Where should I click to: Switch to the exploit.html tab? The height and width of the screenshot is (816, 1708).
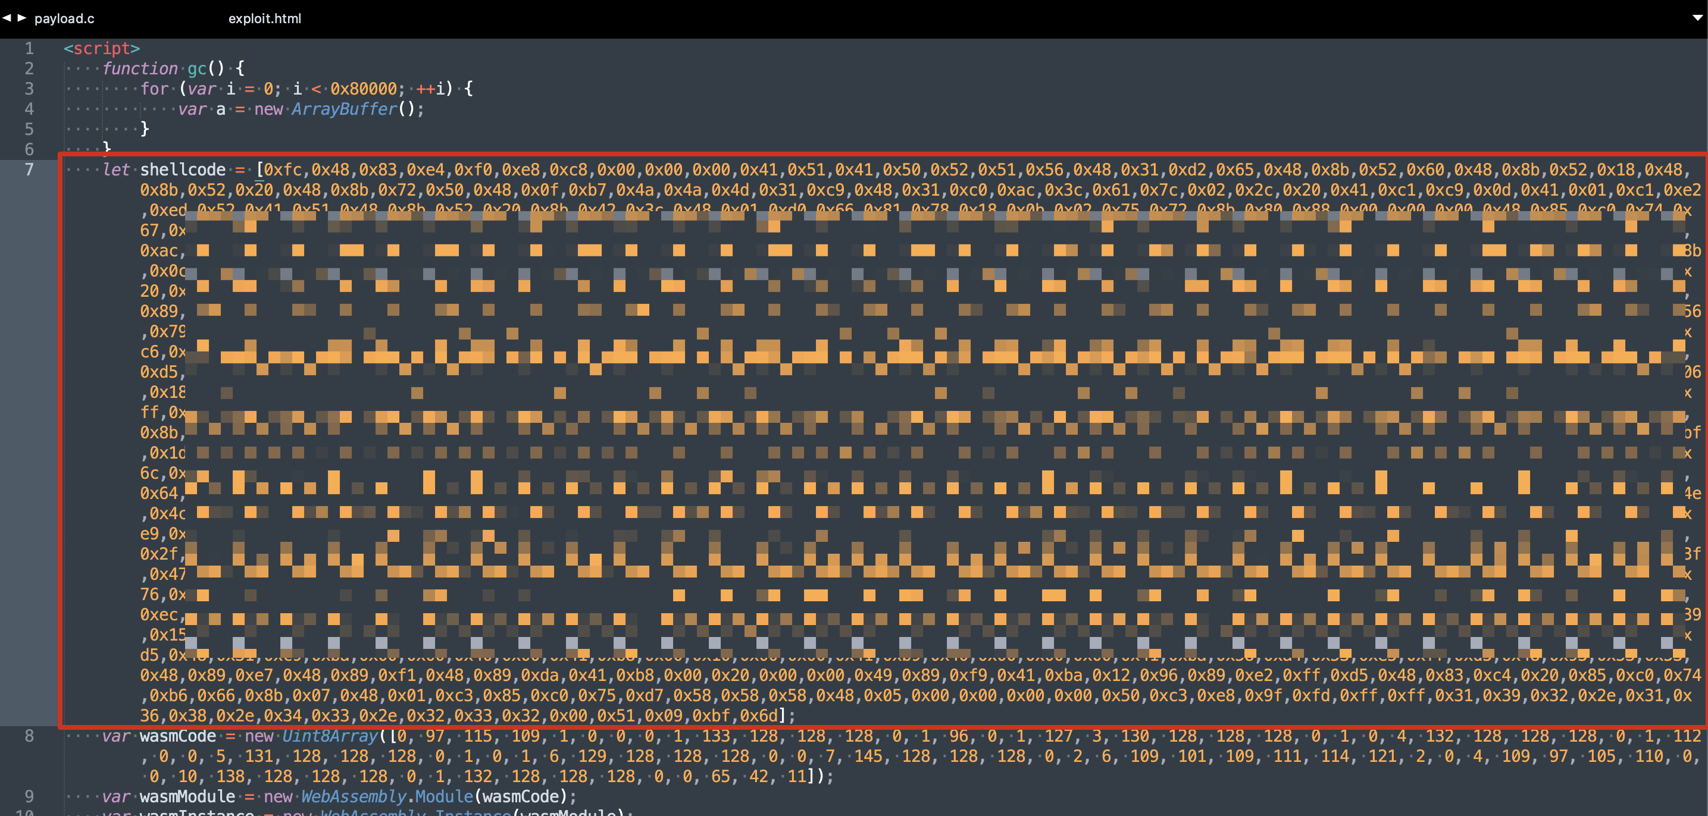pos(265,18)
